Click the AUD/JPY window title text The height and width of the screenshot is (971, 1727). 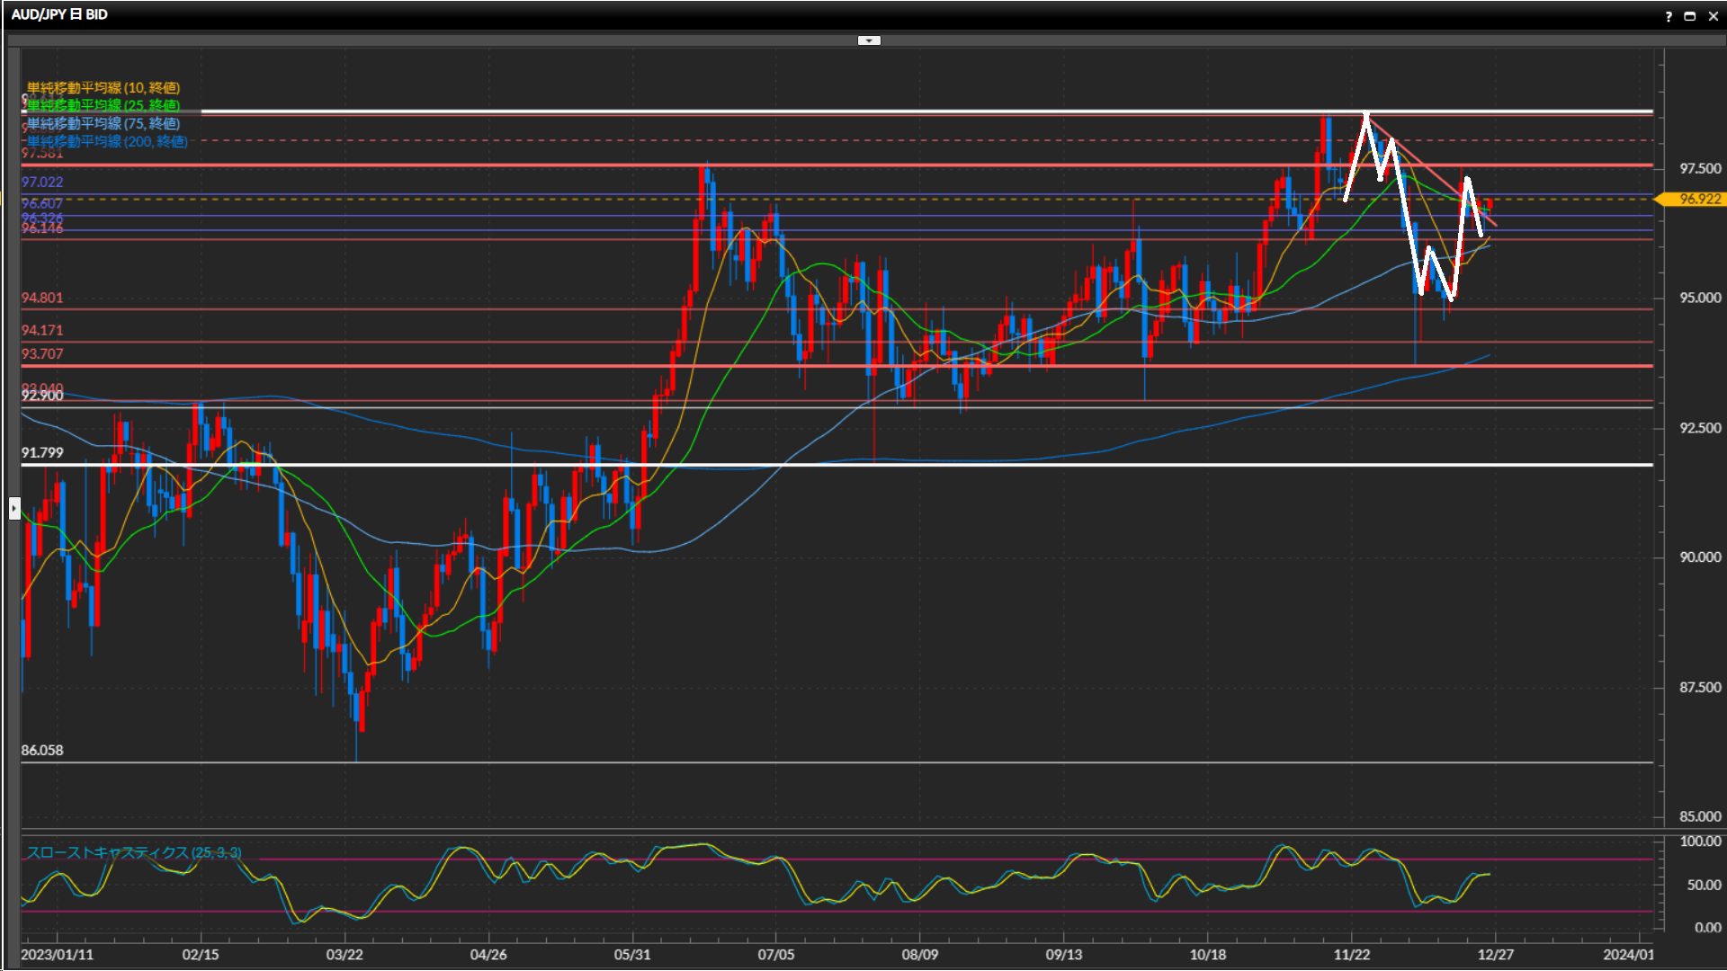[x=59, y=14]
